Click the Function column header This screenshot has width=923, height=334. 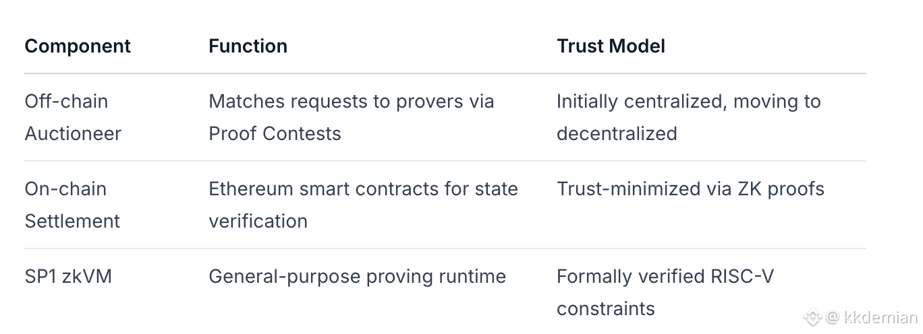[x=248, y=46]
